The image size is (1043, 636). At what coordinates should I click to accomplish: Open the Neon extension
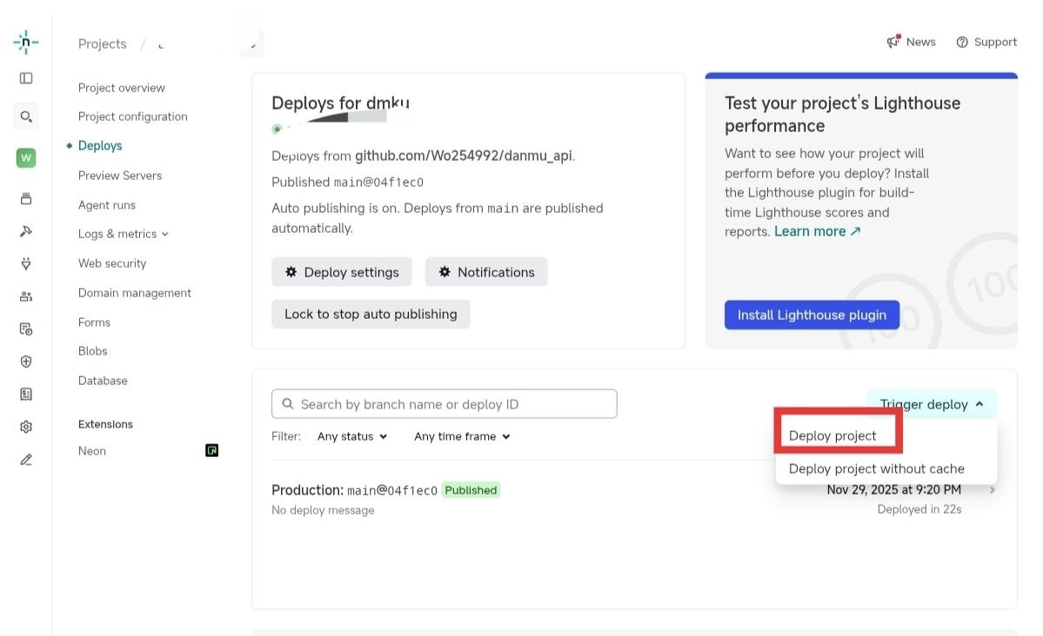point(92,451)
